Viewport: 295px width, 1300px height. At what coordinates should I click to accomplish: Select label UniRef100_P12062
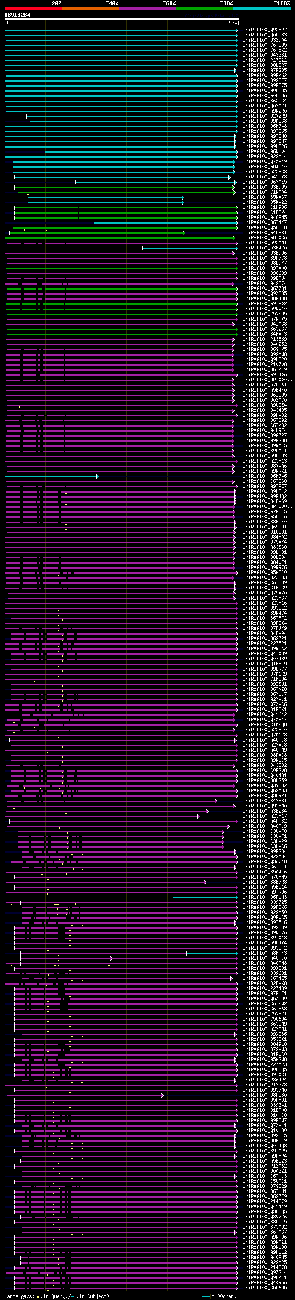coord(265,1166)
